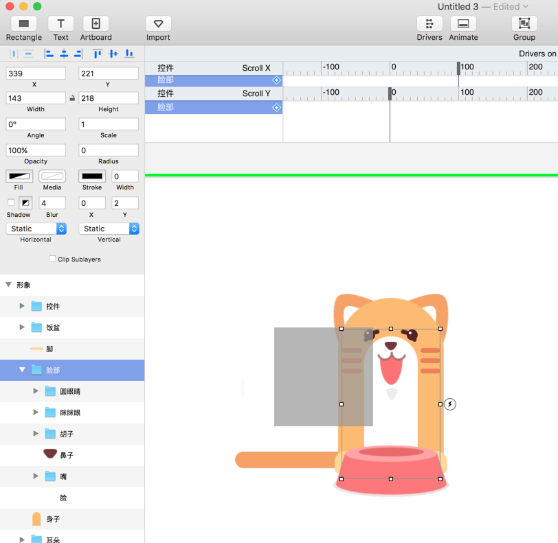Align layers to right edge
Viewport: 558px width, 543px height.
click(x=78, y=54)
